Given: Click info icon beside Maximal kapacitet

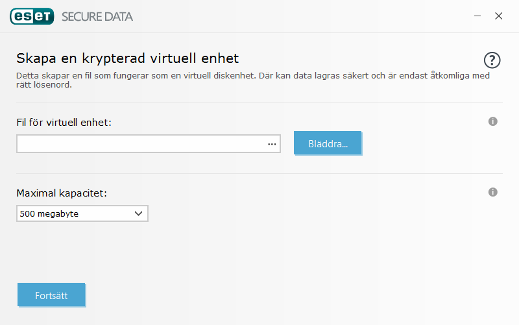Looking at the screenshot, I should pos(492,192).
